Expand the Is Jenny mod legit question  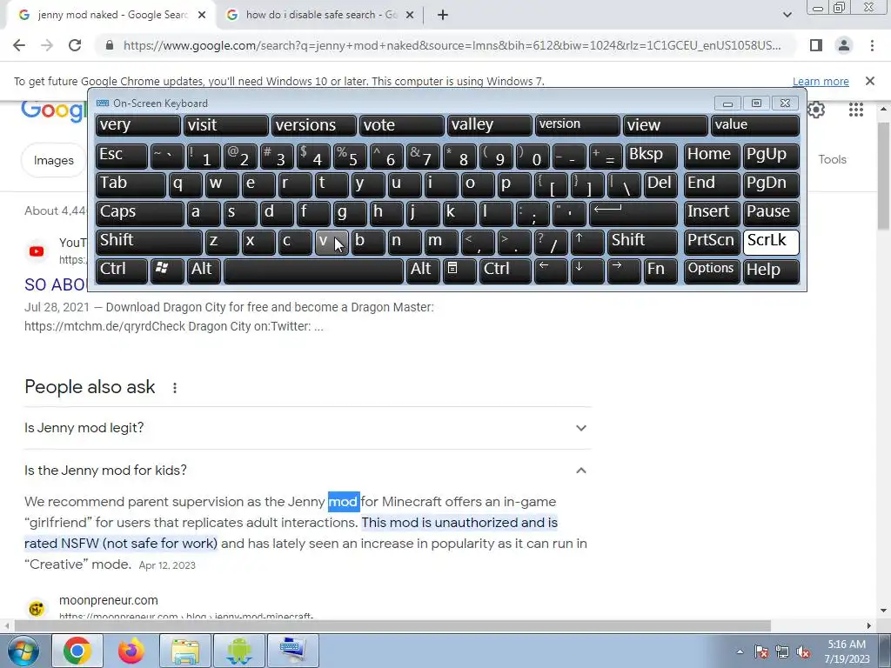pyautogui.click(x=305, y=428)
